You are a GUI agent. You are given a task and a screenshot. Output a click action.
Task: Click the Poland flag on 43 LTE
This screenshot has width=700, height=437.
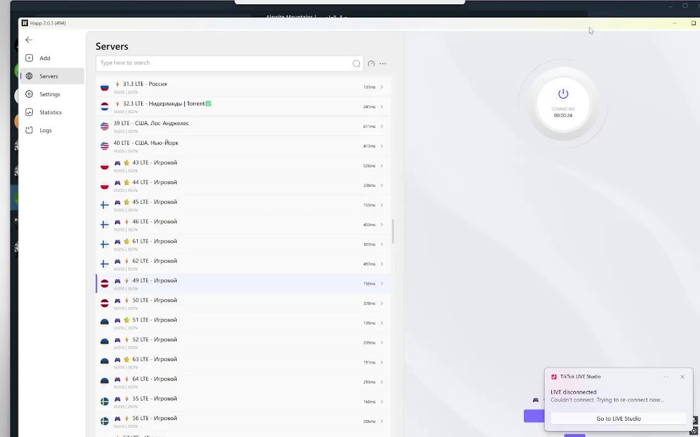105,166
